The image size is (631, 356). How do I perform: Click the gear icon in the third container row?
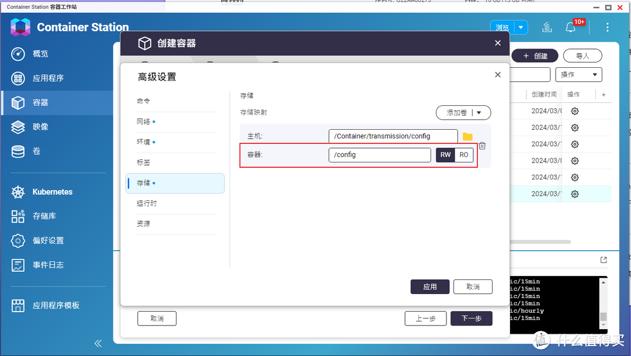575,144
